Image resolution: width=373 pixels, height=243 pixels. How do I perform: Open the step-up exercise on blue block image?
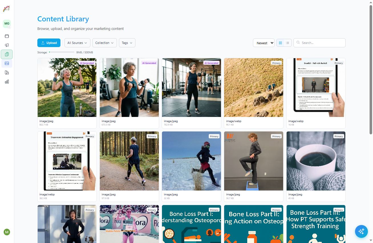[254, 161]
